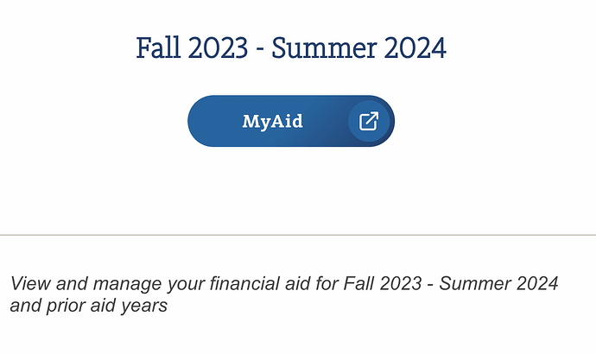Click the horizontal divider line
Screen dimensions: 596x354
[x=298, y=234]
